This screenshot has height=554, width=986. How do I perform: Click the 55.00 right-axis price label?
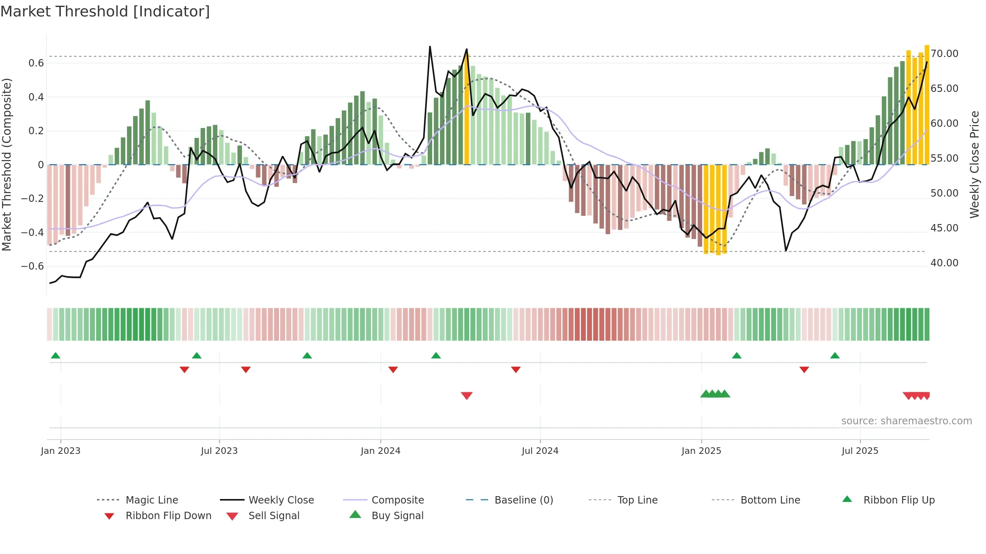pos(945,158)
